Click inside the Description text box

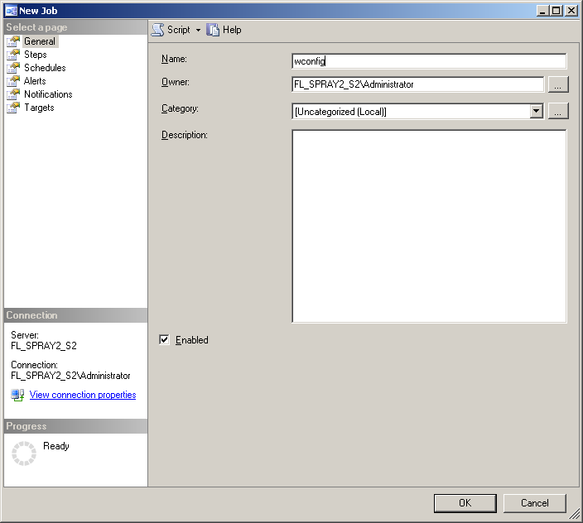pos(429,225)
